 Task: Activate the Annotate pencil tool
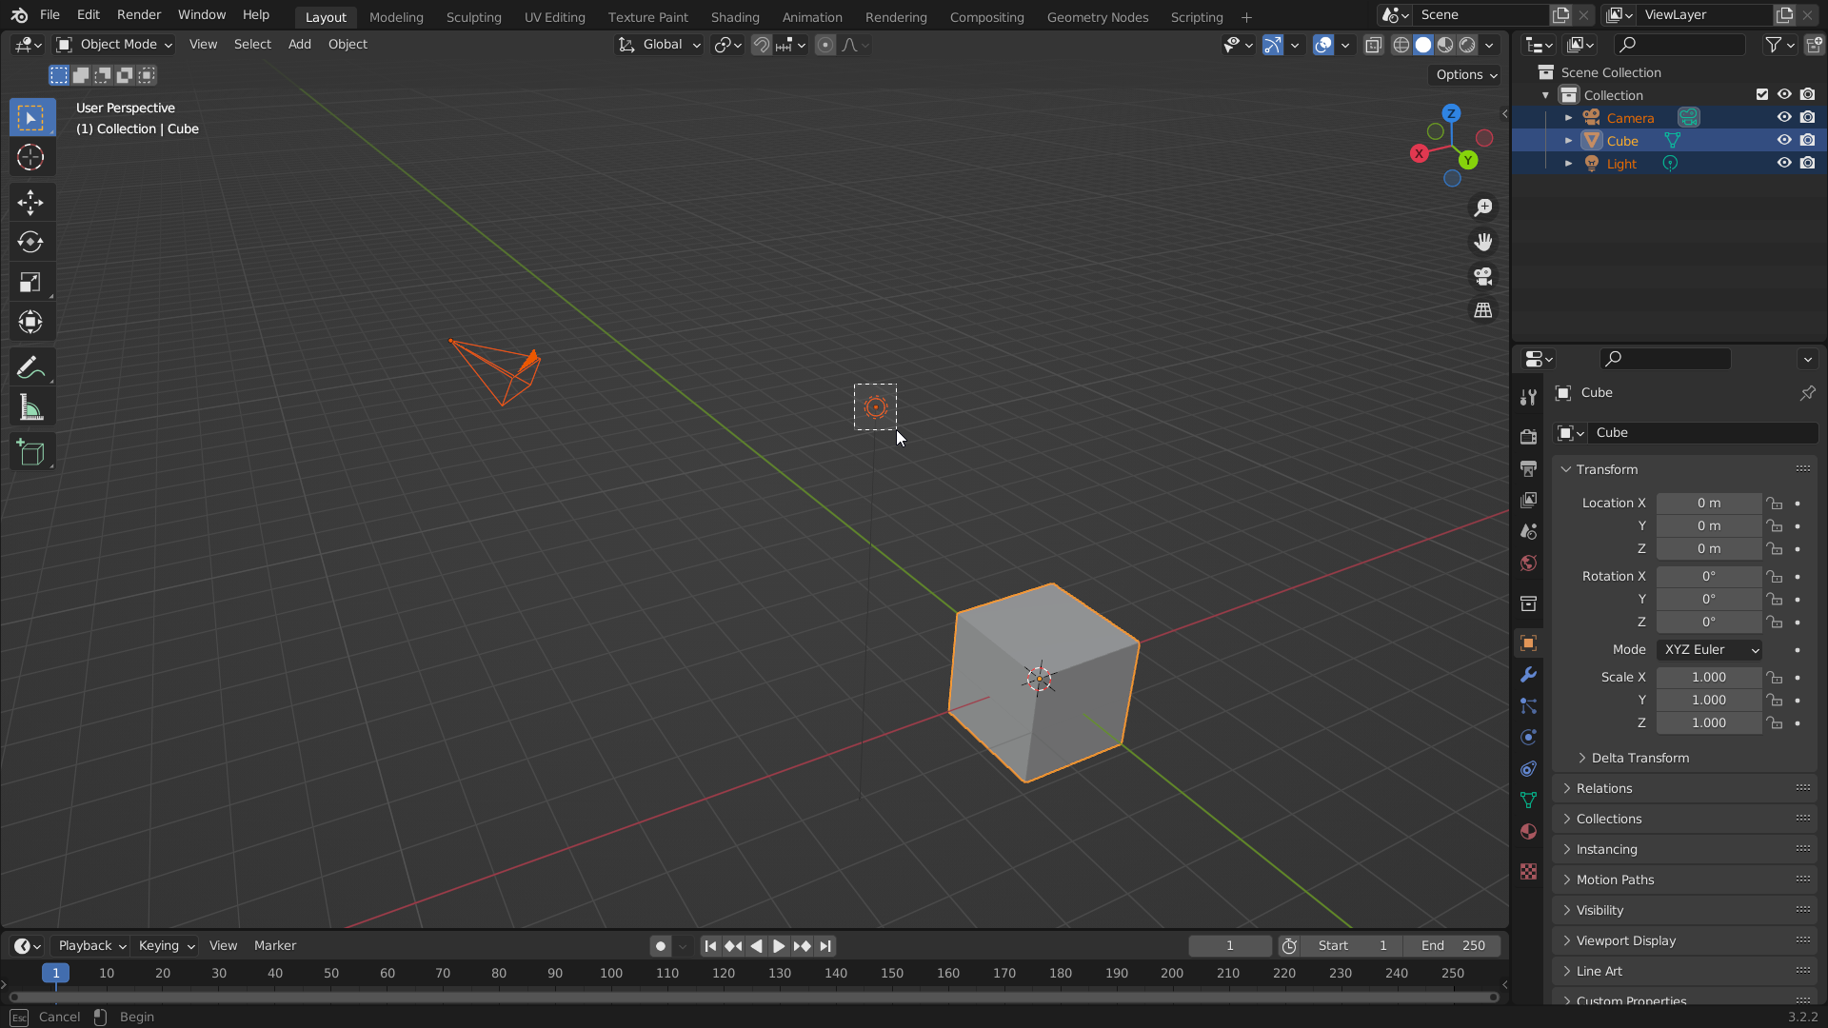click(x=30, y=367)
